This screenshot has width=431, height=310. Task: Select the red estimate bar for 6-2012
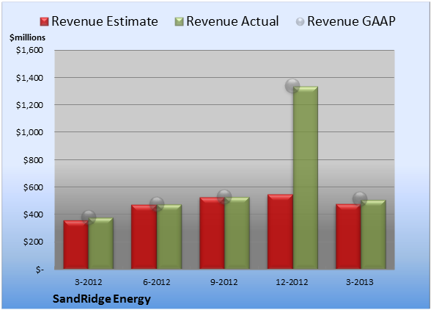click(144, 237)
